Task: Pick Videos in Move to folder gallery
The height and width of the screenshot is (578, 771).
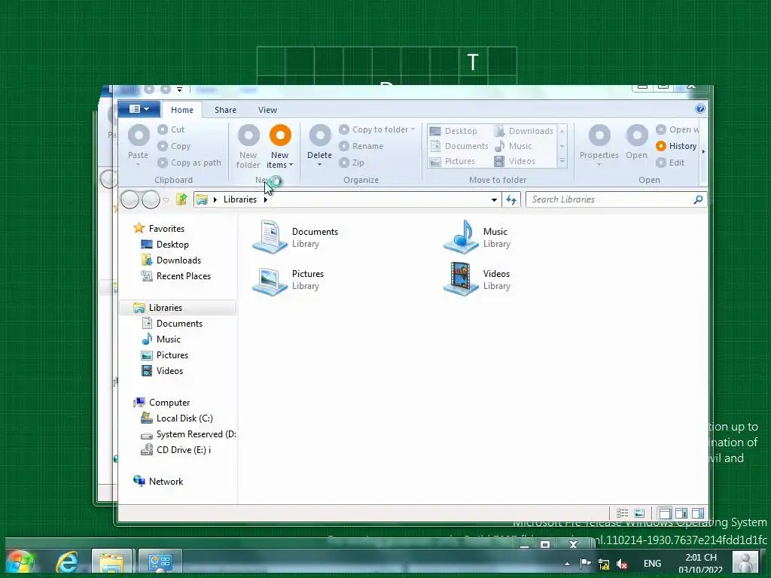Action: pyautogui.click(x=514, y=161)
